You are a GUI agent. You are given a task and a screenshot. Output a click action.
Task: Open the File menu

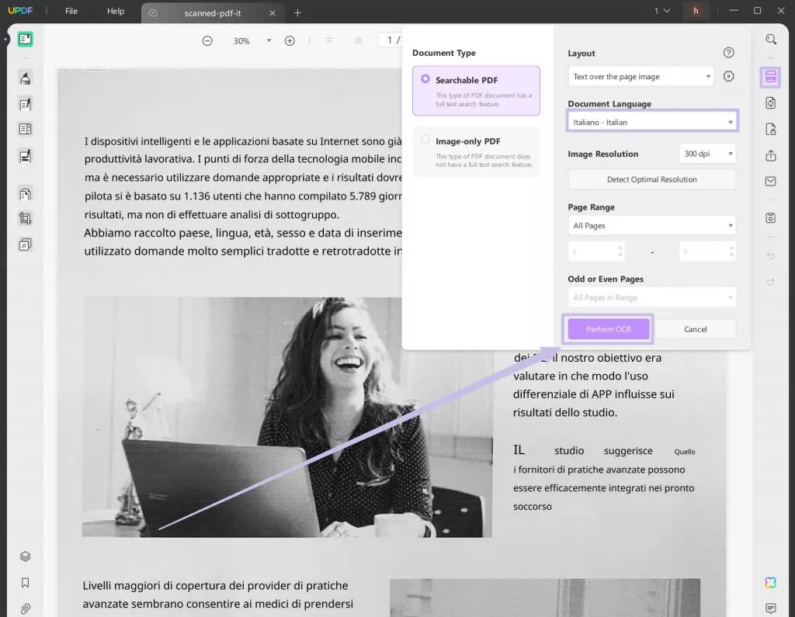coord(71,11)
